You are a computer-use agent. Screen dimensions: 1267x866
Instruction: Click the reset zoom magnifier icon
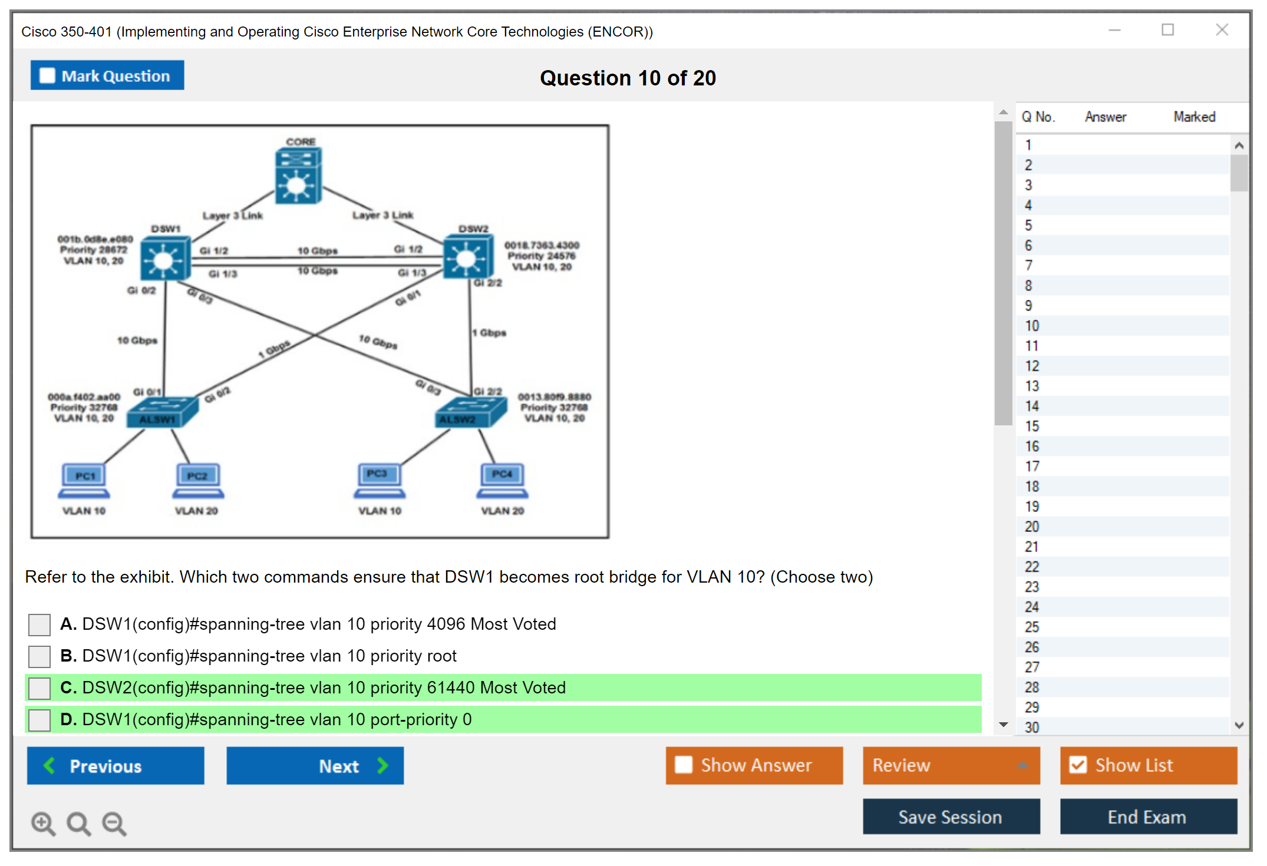click(78, 824)
